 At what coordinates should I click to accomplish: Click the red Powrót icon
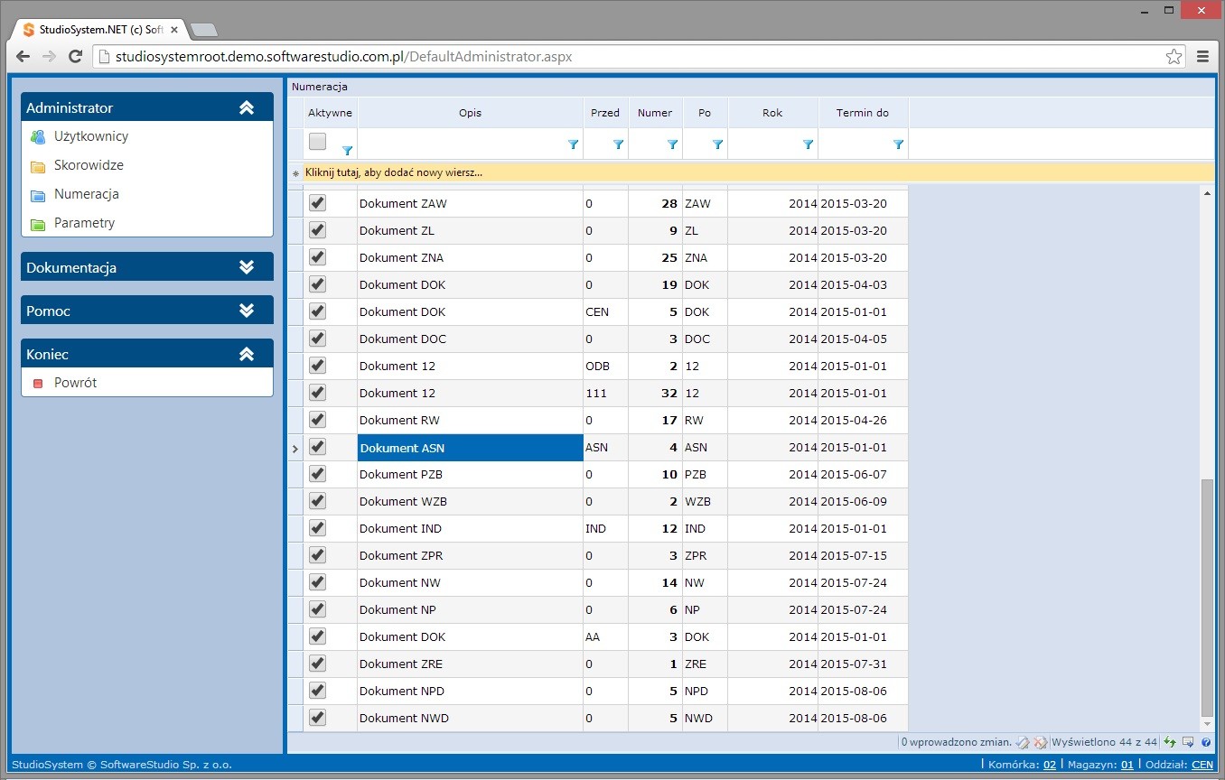tap(38, 384)
